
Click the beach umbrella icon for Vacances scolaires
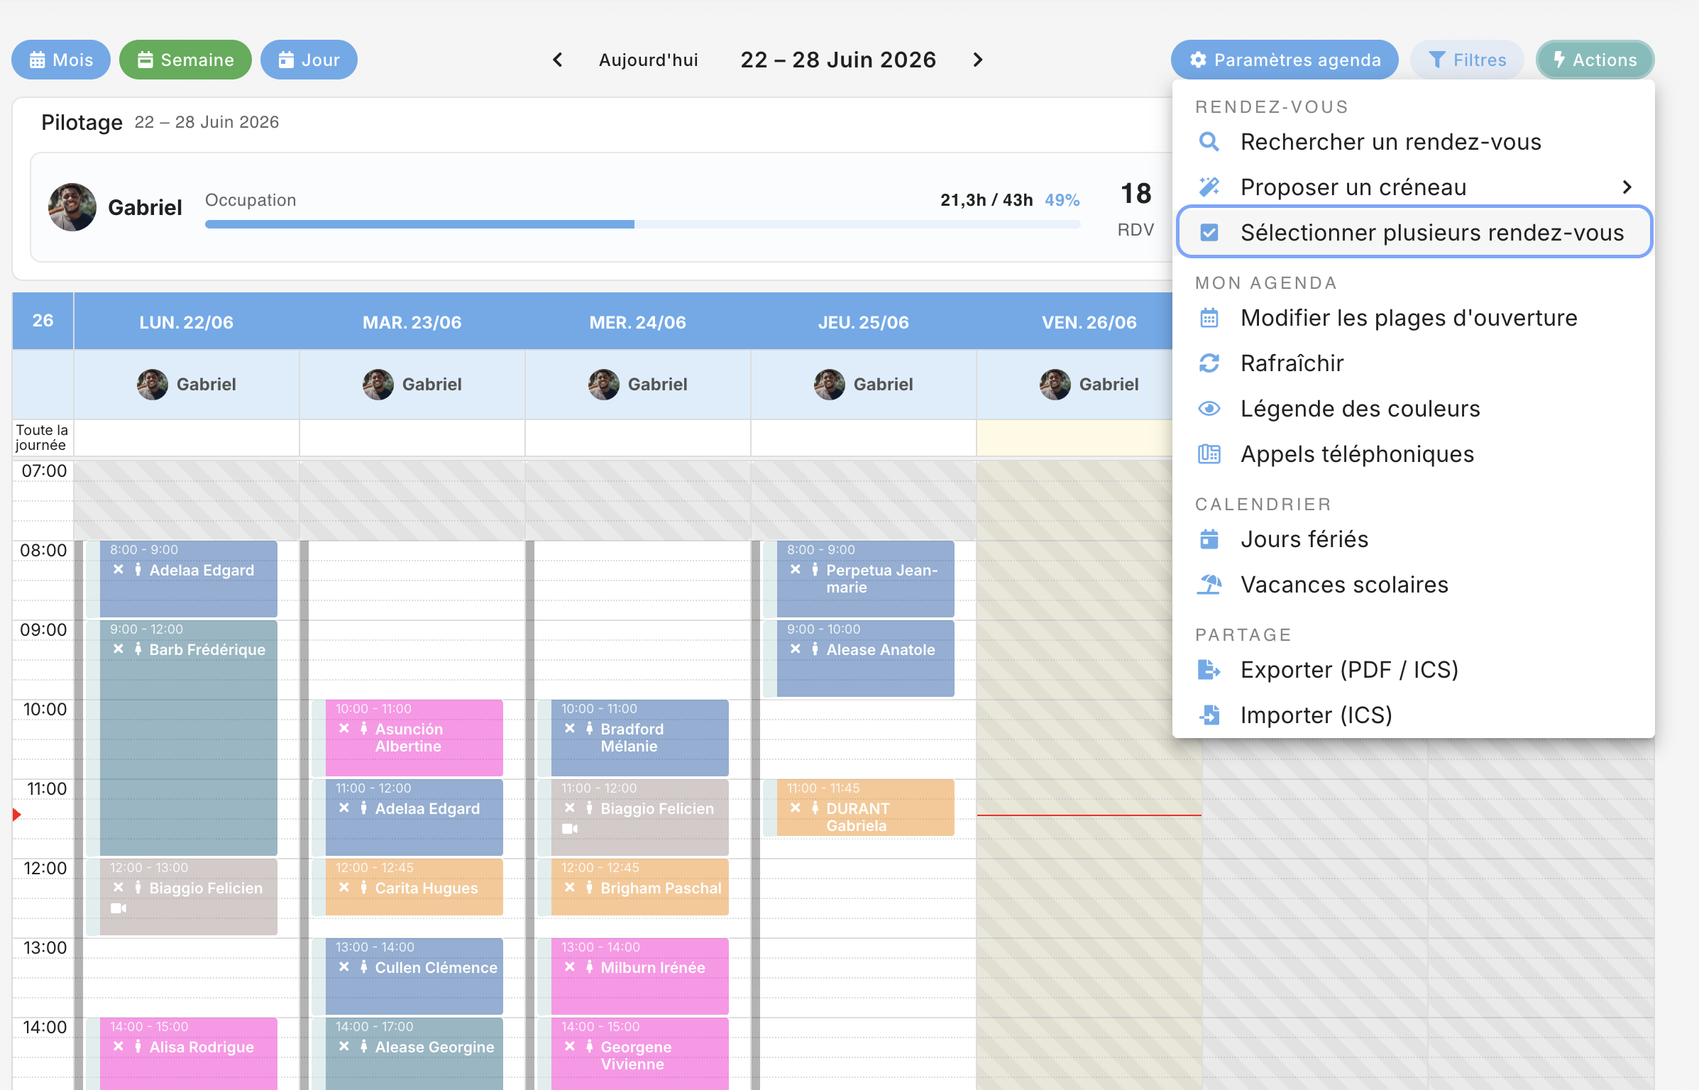1209,585
